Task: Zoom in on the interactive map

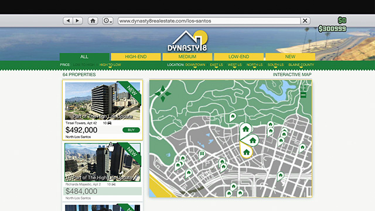Action: (x=304, y=87)
